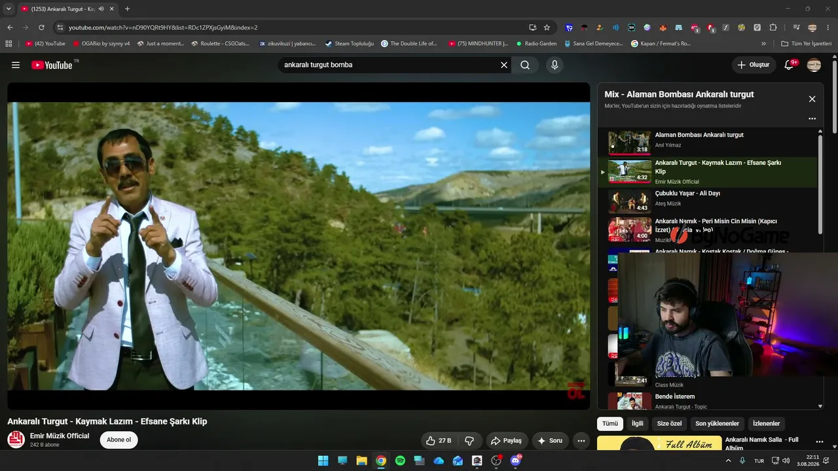Screen dimensions: 838x471
Task: Open the taskbar volume control
Action: pos(786,461)
